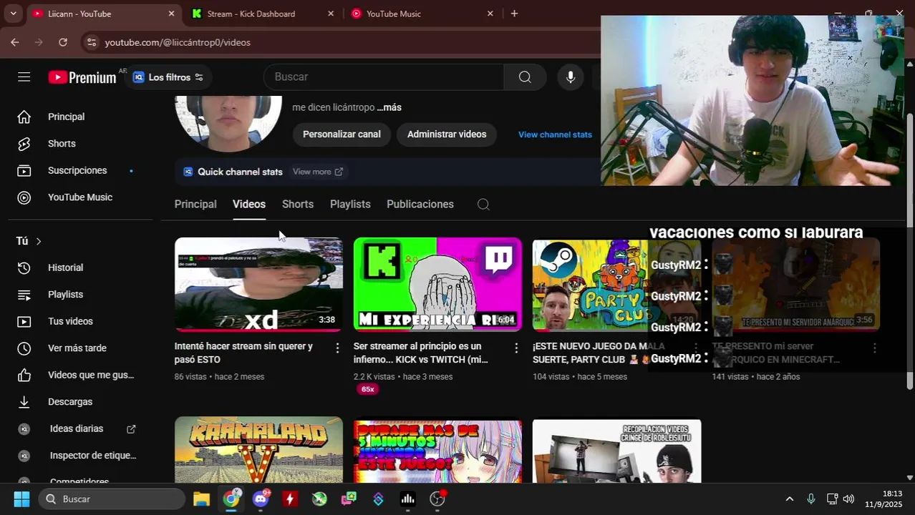915x515 pixels.
Task: Open View channel stats link
Action: click(555, 134)
